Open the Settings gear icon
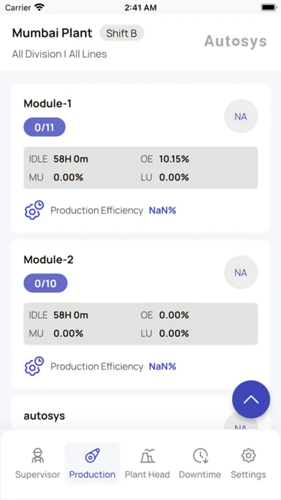Viewport: 281px width, 500px height. click(248, 456)
